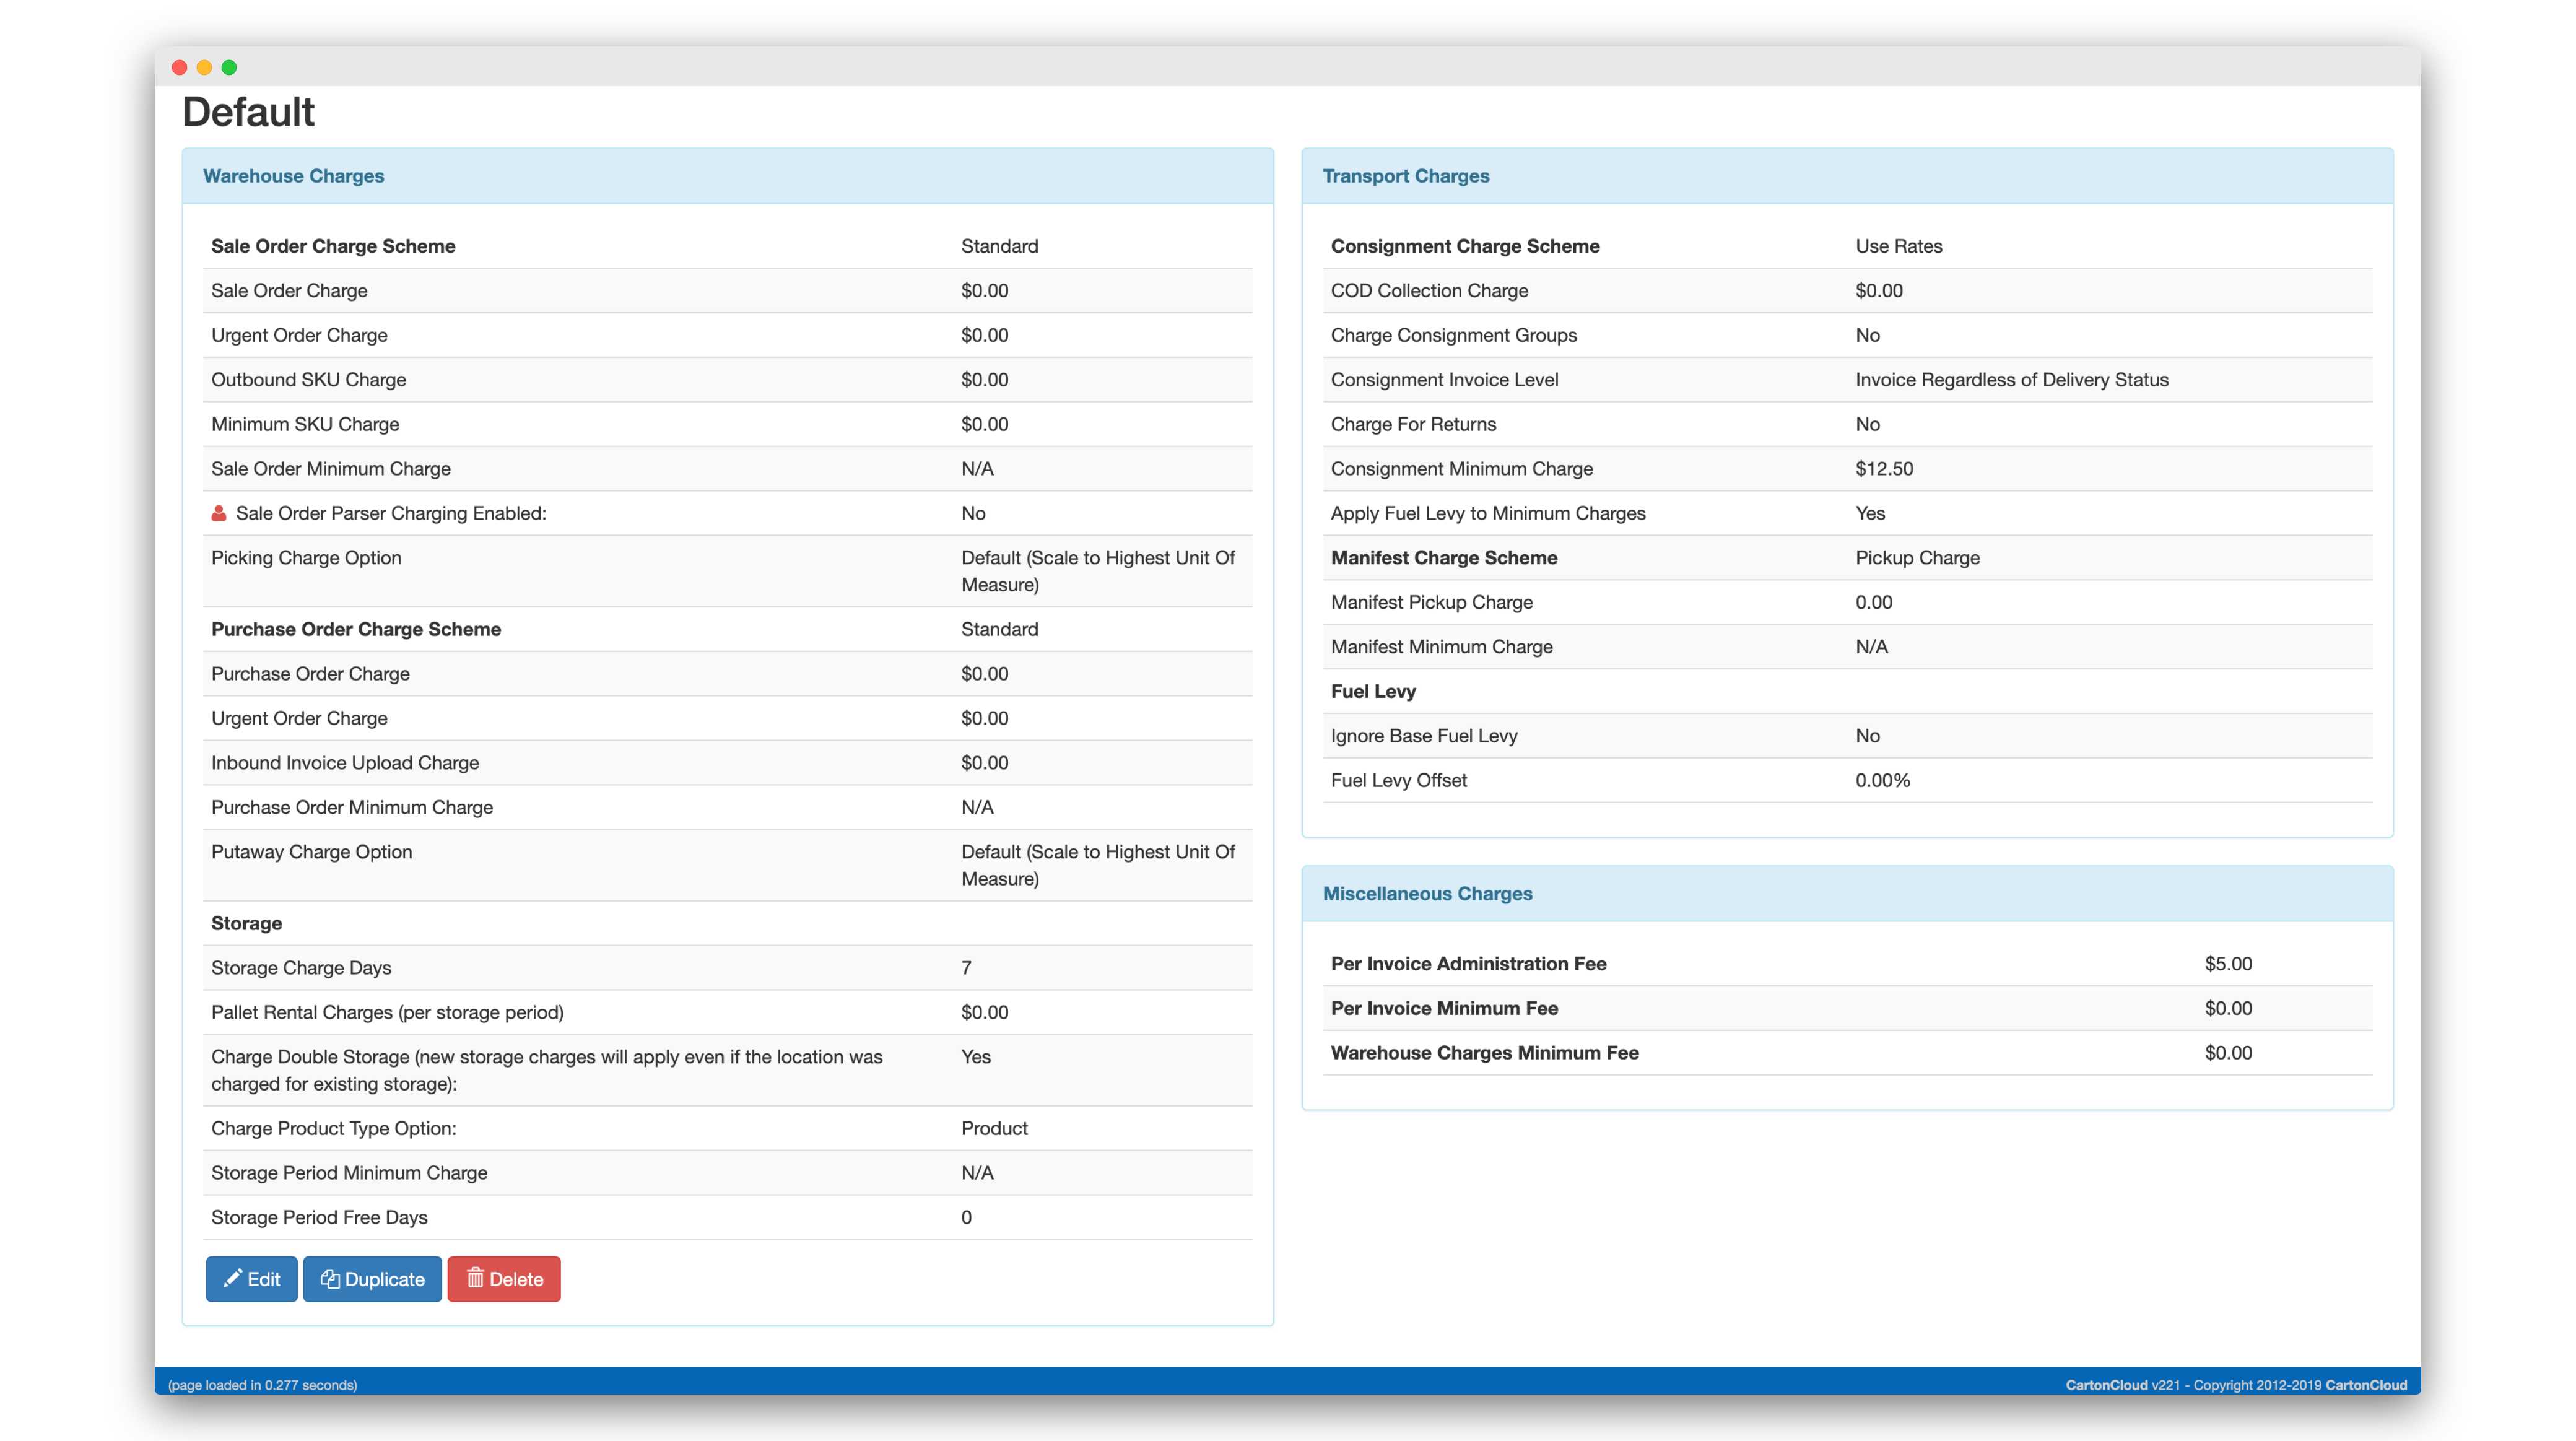Click the Duplicate button

(372, 1279)
